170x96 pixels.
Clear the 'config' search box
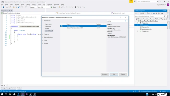click(126, 21)
